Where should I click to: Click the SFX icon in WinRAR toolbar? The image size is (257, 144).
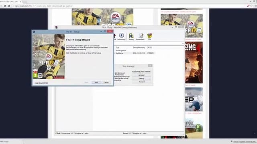click(149, 36)
